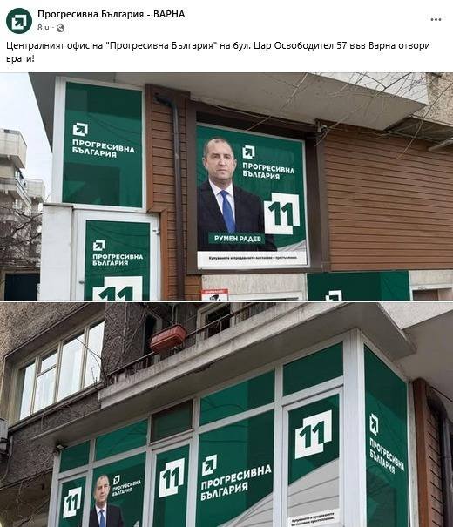The image size is (453, 527).
Task: Open the Прогресивна България - ВАРНА page name
Action: [x=111, y=14]
